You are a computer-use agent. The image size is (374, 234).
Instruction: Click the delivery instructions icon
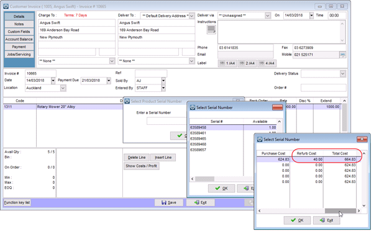[x=211, y=29]
